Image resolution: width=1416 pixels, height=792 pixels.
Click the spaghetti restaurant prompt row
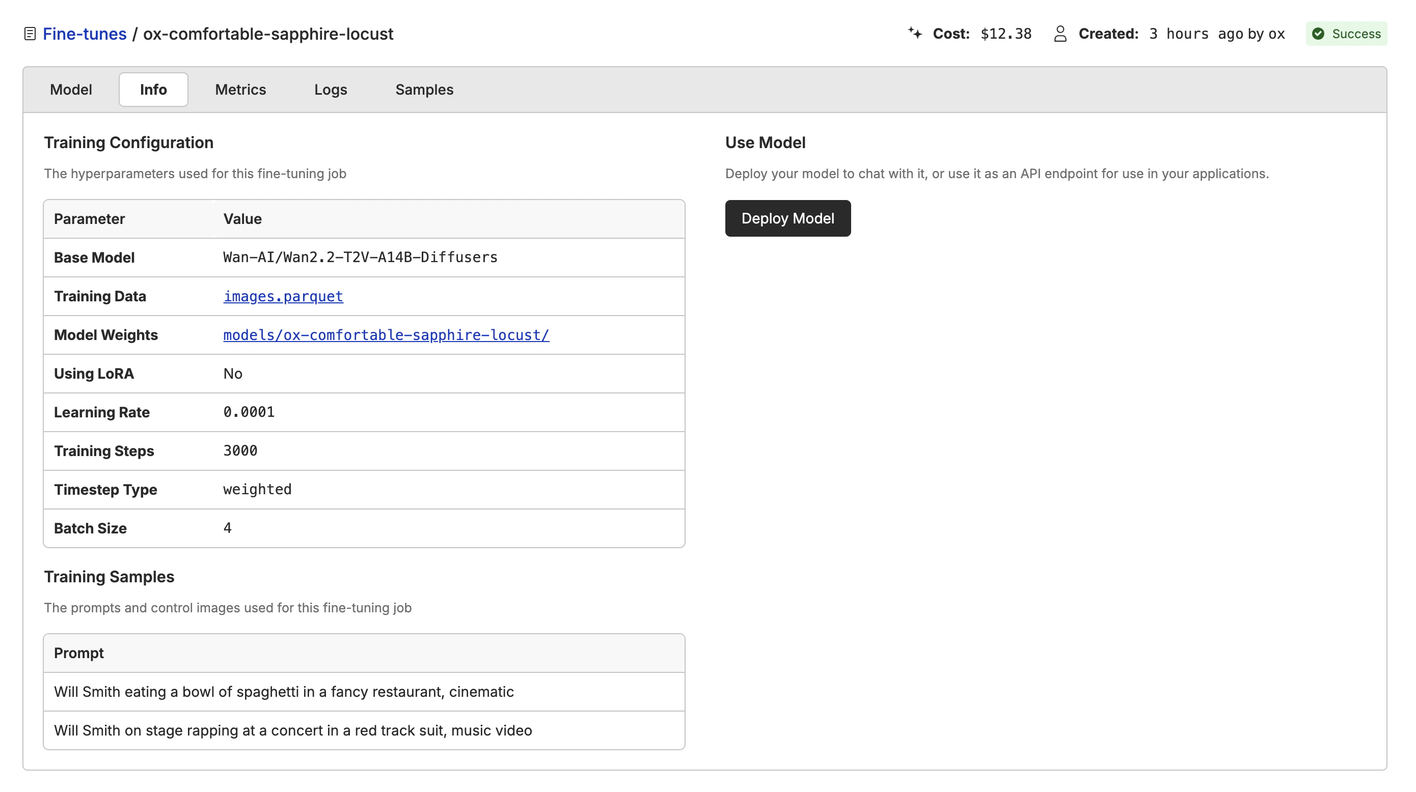[284, 692]
